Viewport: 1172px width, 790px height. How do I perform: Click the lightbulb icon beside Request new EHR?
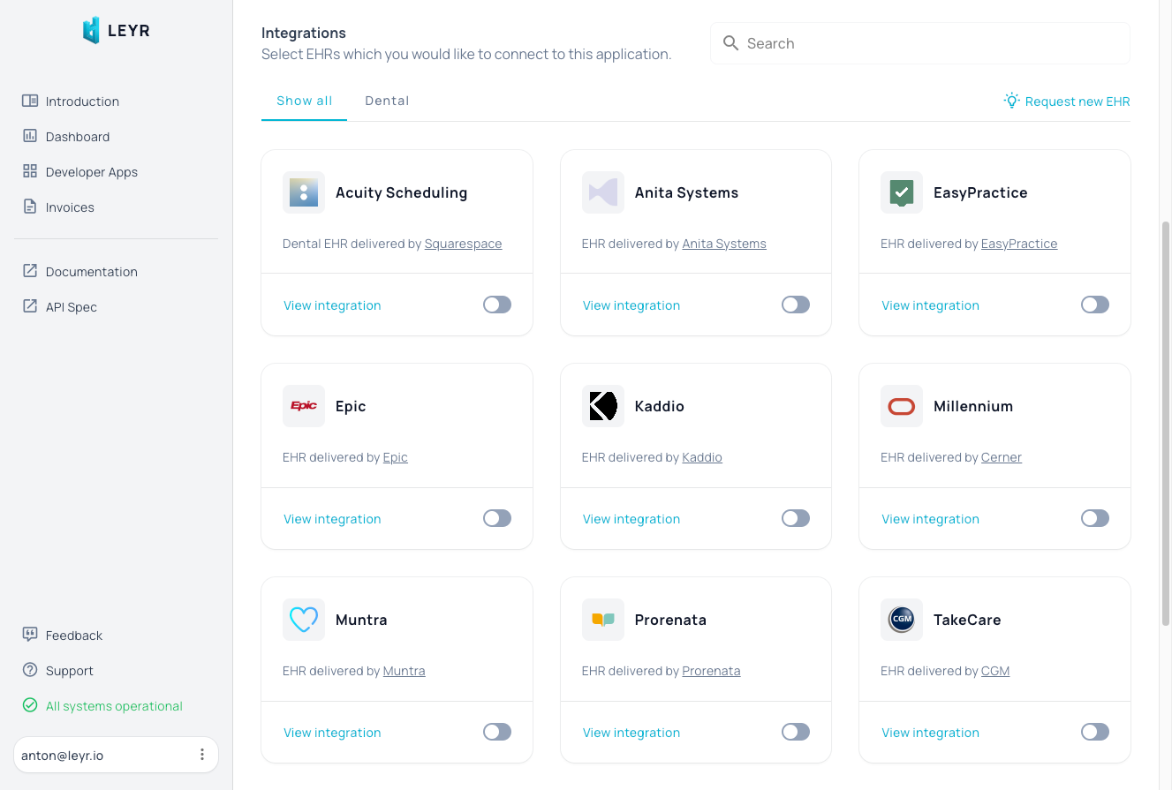pos(1012,101)
